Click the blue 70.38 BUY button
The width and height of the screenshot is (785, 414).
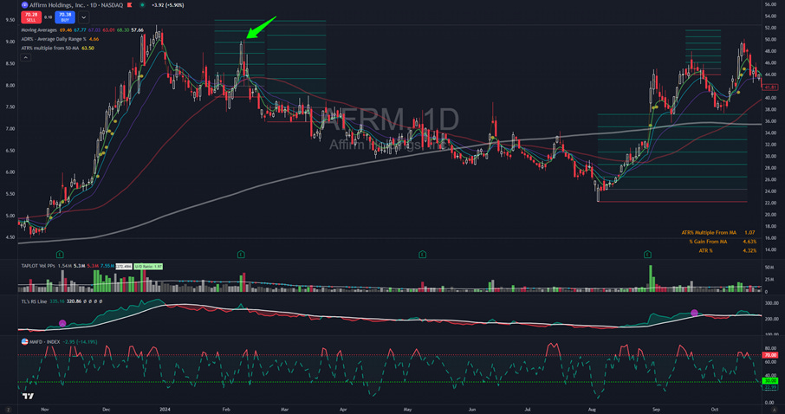coord(65,17)
